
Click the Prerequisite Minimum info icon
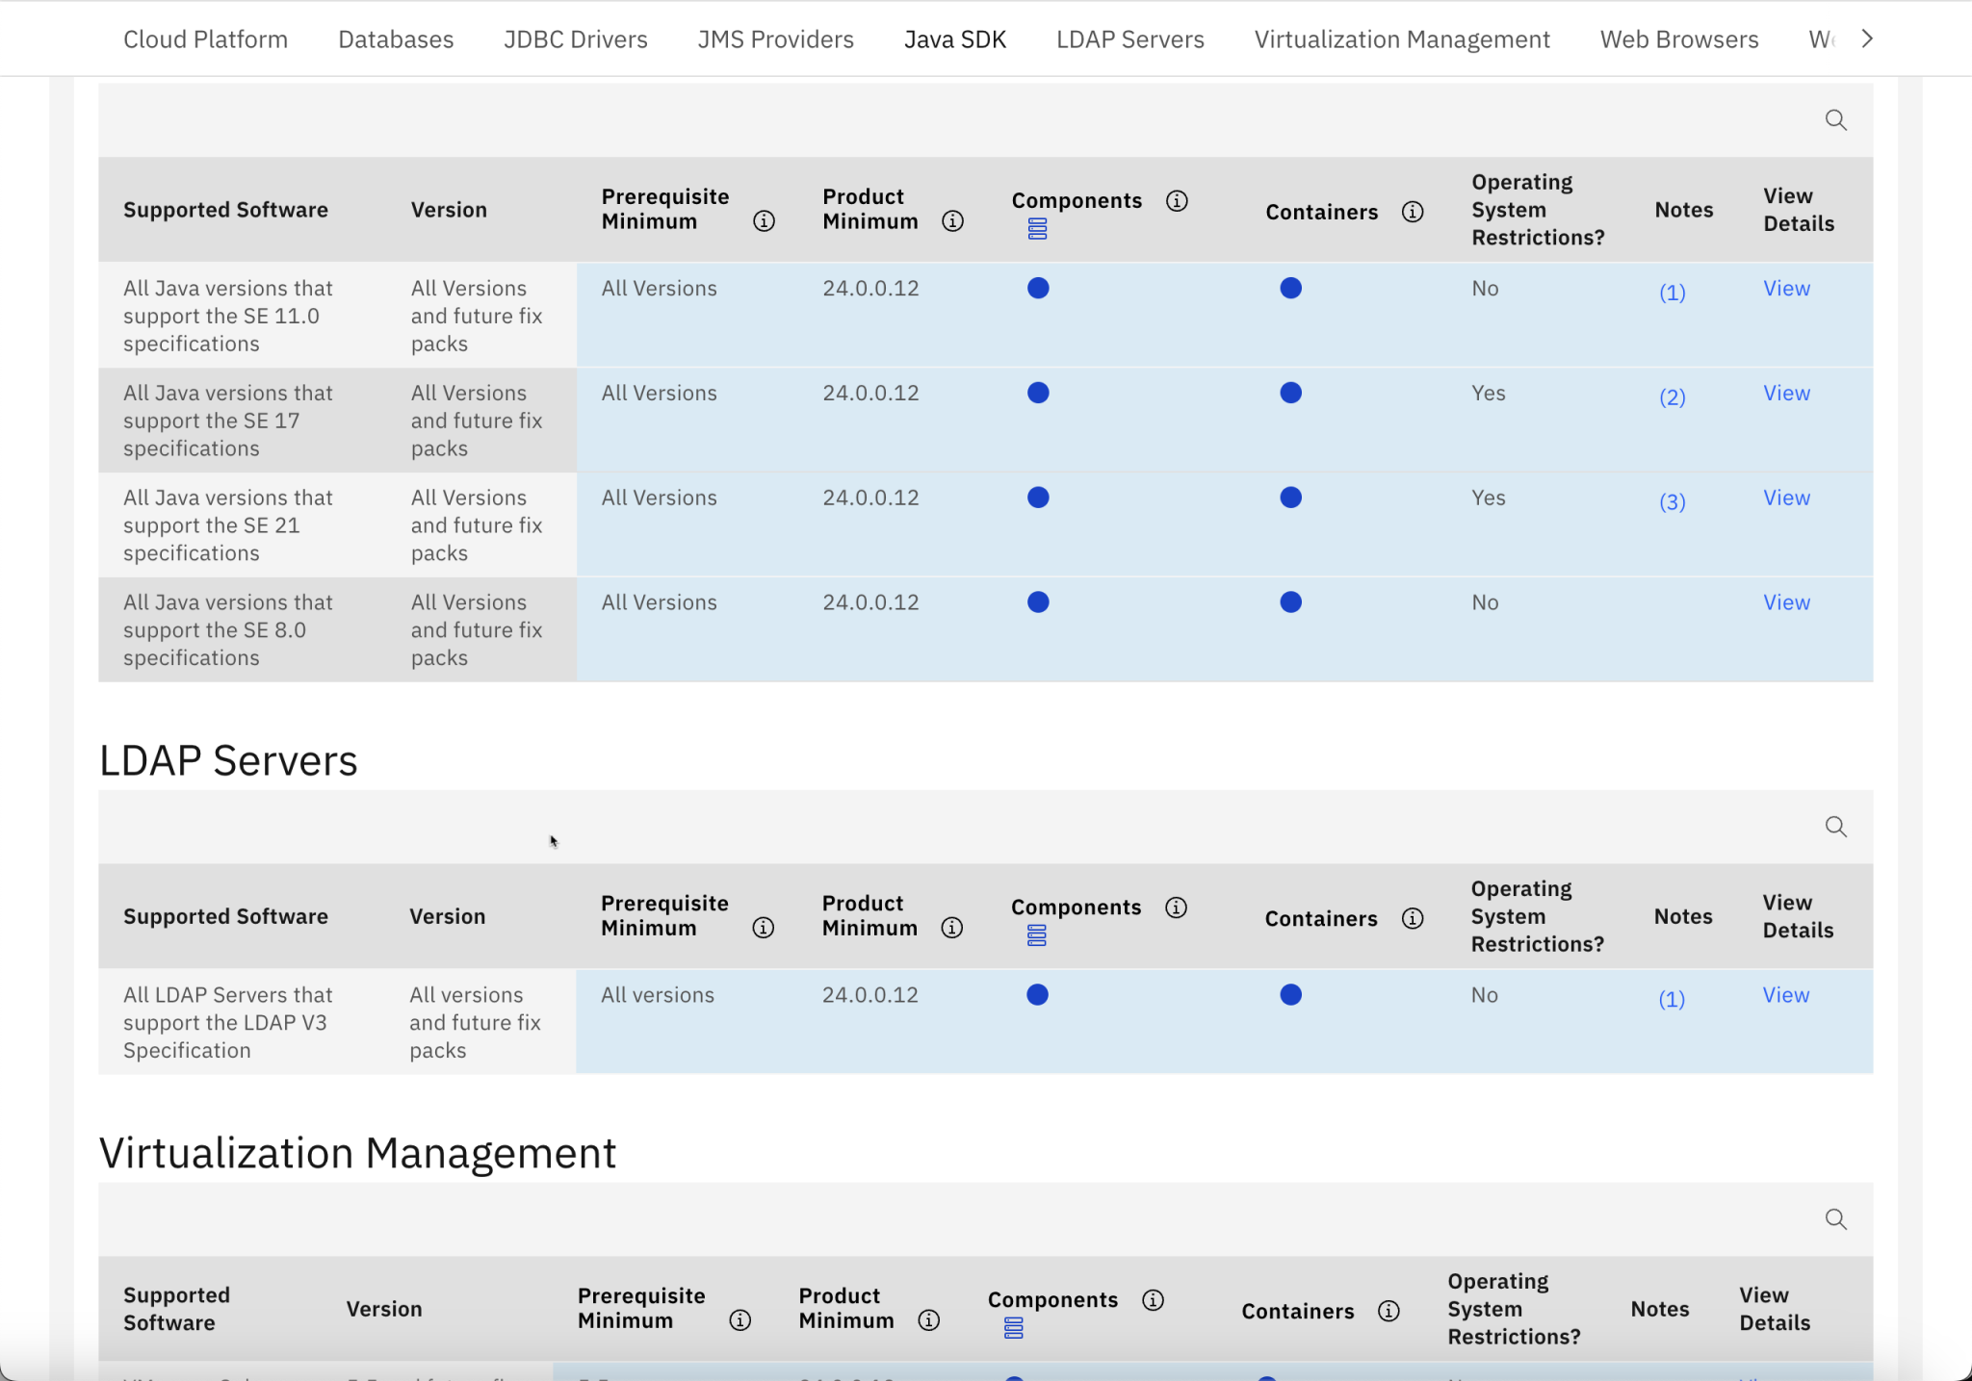pyautogui.click(x=763, y=220)
